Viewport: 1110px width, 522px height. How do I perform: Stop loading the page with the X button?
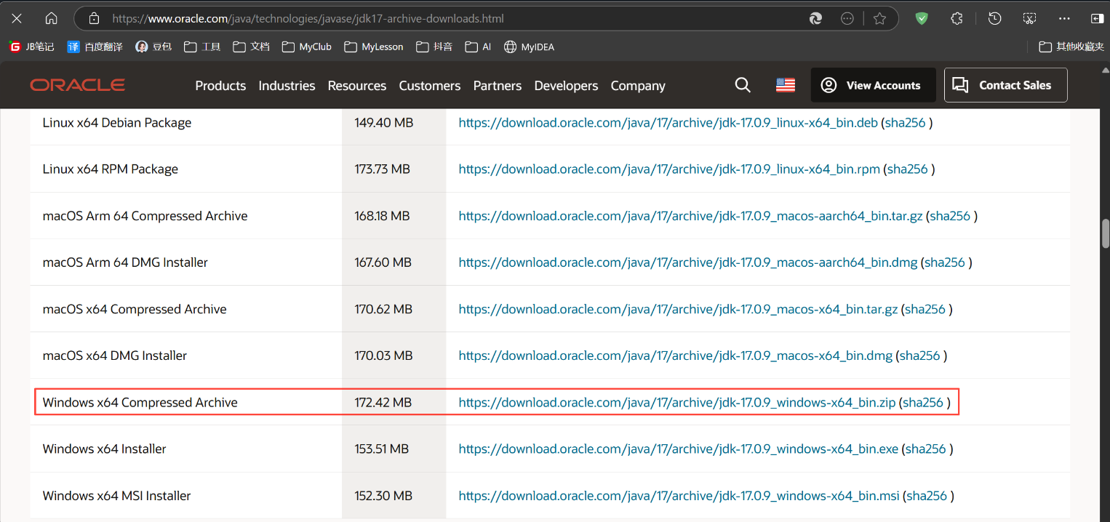[x=17, y=18]
